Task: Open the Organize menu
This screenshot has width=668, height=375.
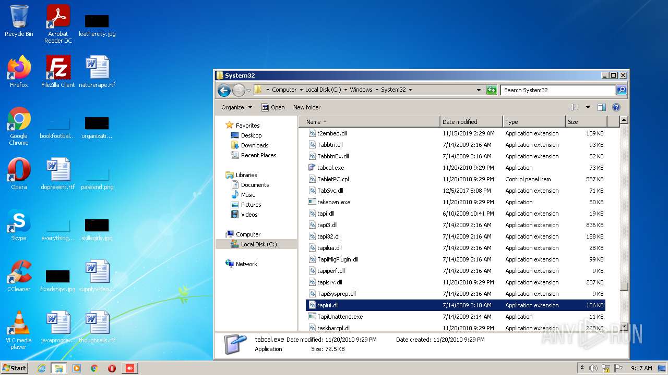Action: [x=236, y=107]
